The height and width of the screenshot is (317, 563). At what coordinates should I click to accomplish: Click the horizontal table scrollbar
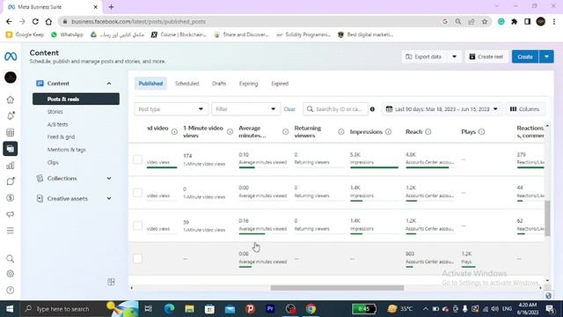point(337,288)
